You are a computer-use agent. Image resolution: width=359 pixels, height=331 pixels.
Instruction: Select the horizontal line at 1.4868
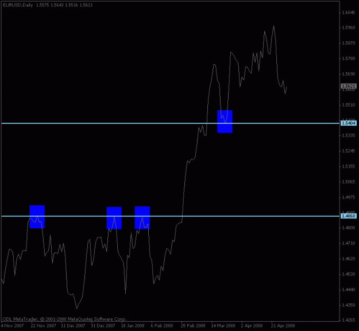[171, 216]
